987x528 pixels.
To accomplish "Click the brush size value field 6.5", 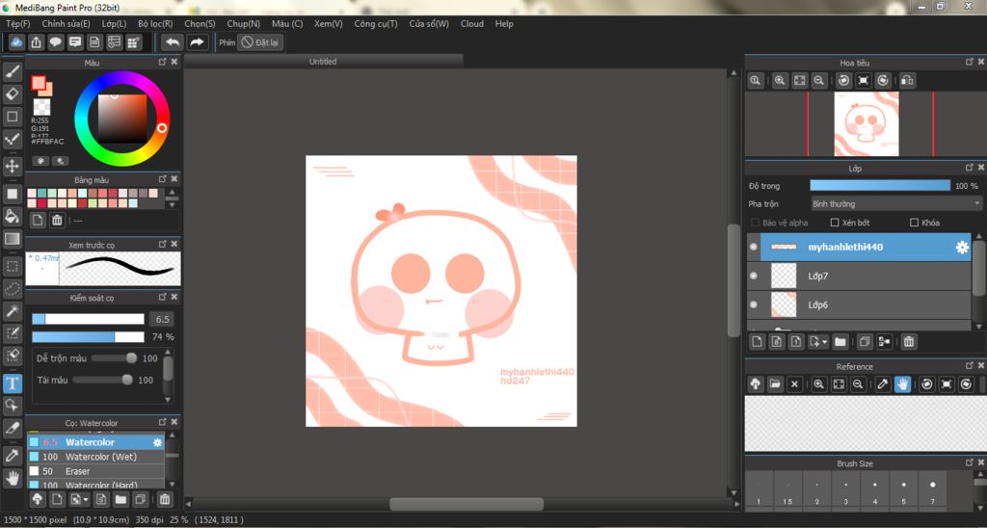I will point(162,319).
